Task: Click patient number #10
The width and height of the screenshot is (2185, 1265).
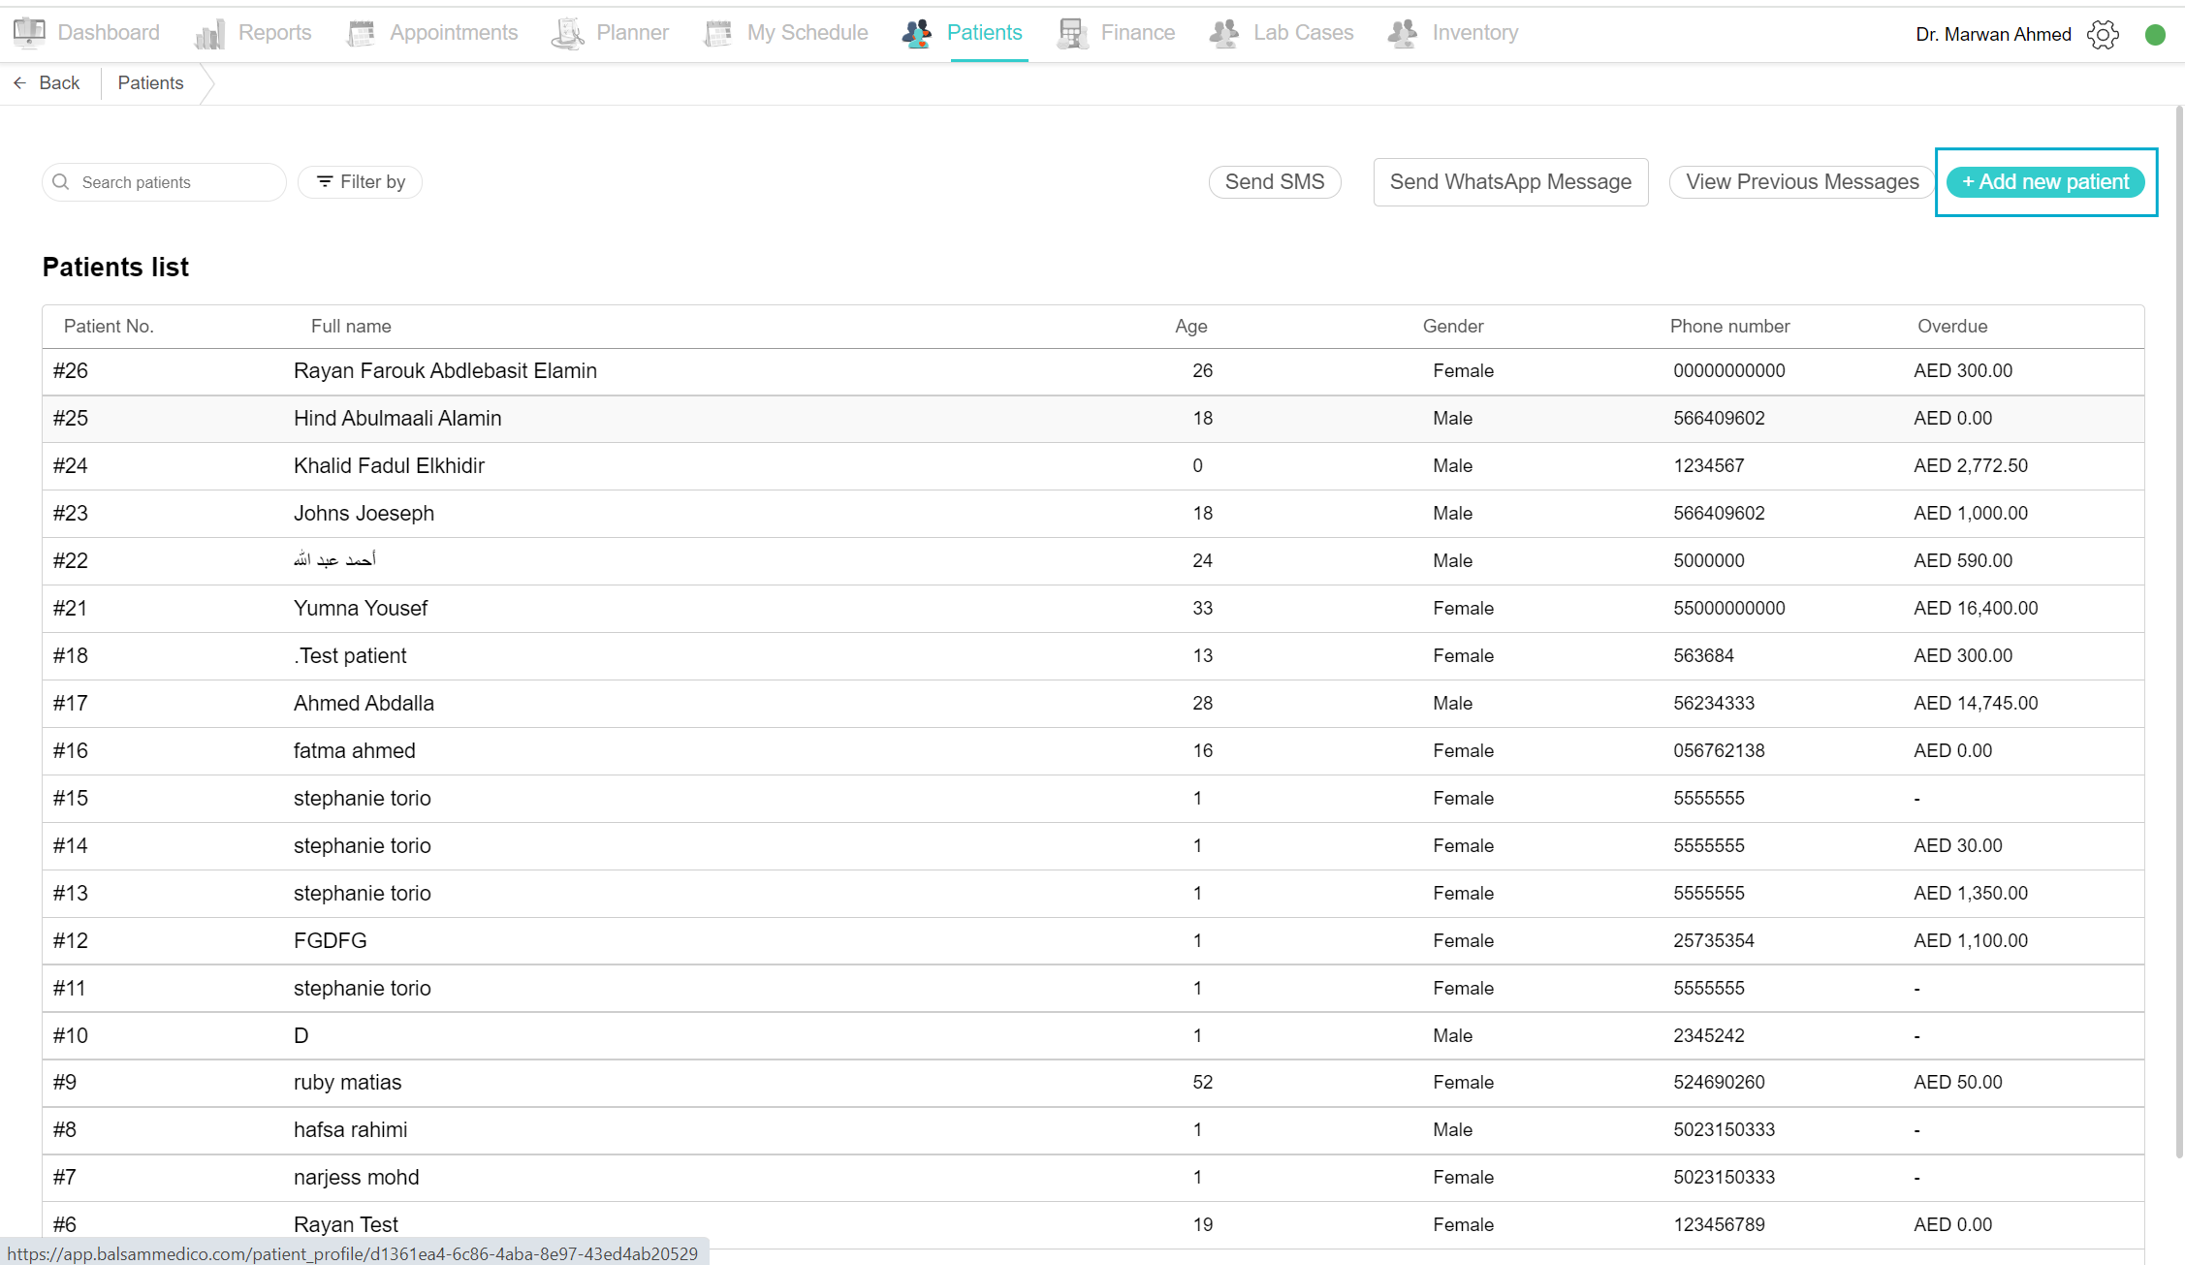Action: coord(71,1036)
